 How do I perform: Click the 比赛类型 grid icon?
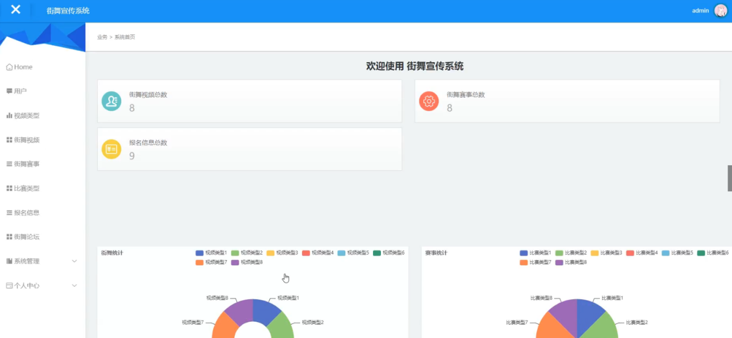pos(9,188)
